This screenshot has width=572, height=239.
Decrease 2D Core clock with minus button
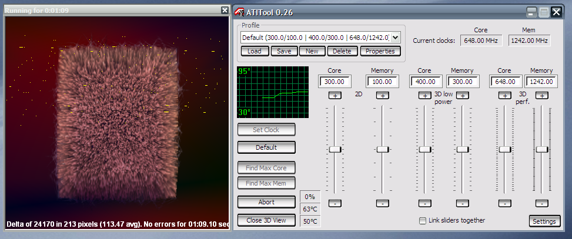[x=334, y=203]
